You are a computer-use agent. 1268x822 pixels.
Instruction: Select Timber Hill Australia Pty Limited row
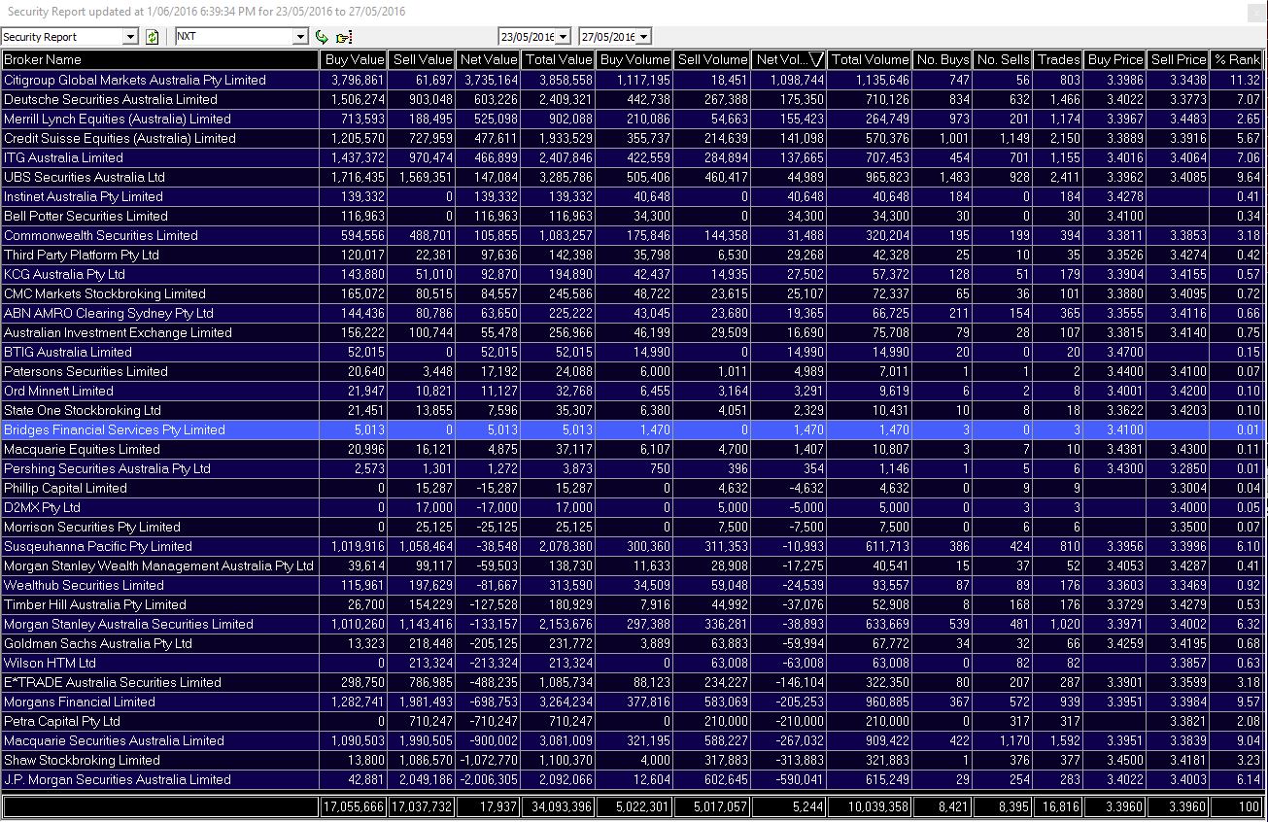(x=632, y=604)
